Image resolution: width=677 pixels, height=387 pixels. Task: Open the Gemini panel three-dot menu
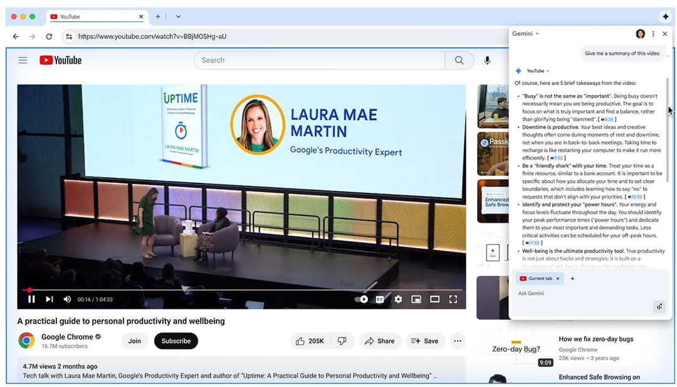(x=653, y=34)
